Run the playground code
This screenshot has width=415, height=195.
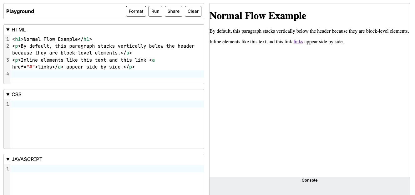tap(155, 11)
